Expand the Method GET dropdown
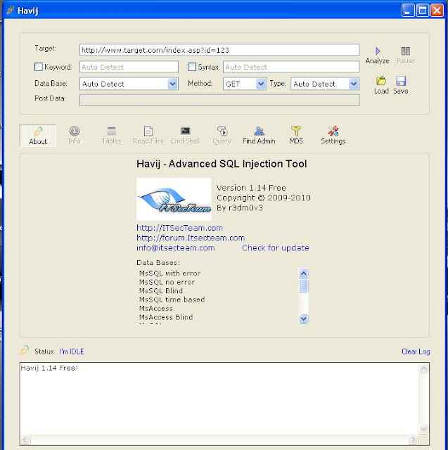Image resolution: width=448 pixels, height=450 pixels. [261, 84]
